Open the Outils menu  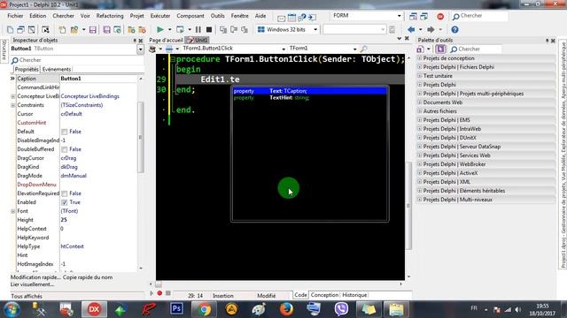pyautogui.click(x=217, y=16)
